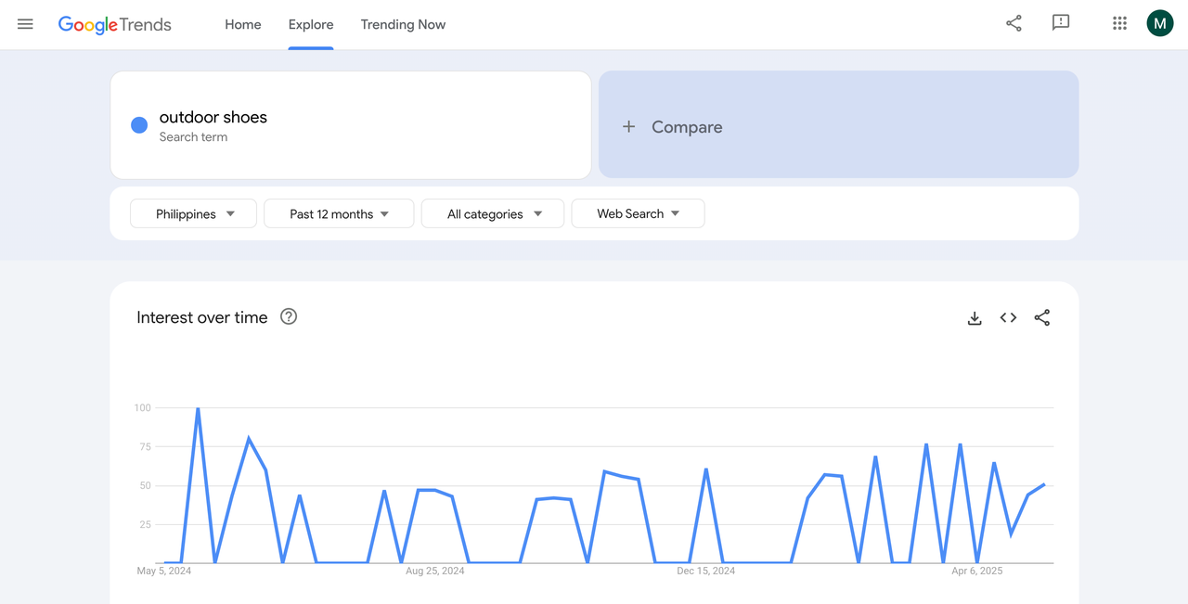This screenshot has height=604, width=1188.
Task: Send feedback about Google Trends
Action: [1061, 23]
